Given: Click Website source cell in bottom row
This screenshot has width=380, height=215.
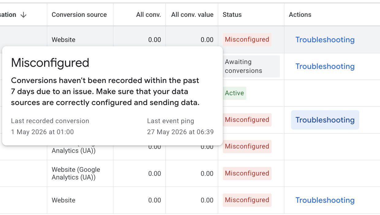Looking at the screenshot, I should coord(80,200).
